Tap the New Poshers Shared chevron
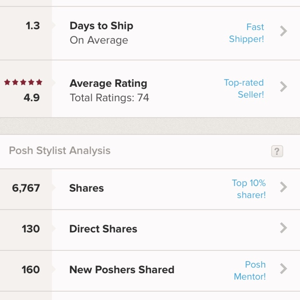 click(283, 269)
